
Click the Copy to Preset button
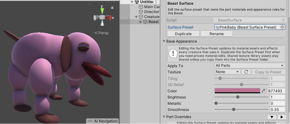click(x=268, y=72)
